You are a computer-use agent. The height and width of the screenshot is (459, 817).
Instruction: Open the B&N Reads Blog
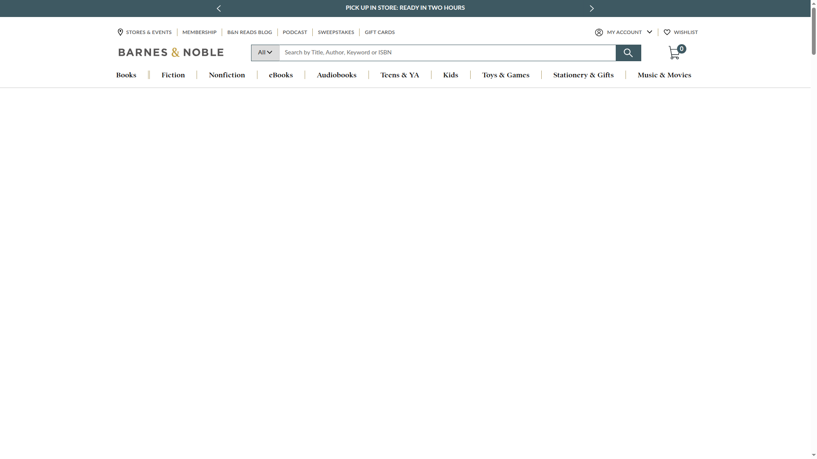(249, 32)
